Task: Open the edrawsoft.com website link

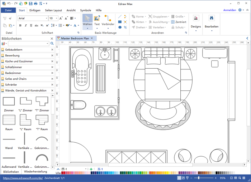Action: (23, 178)
